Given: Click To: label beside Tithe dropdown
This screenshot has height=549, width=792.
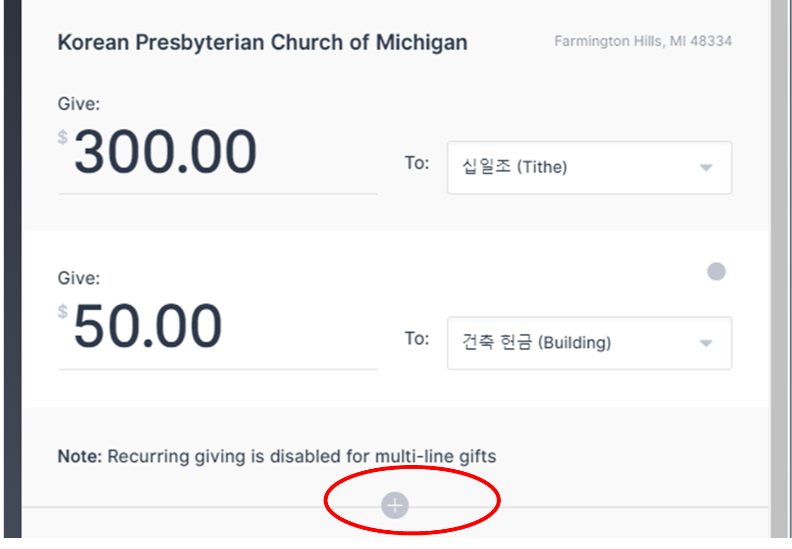Looking at the screenshot, I should click(x=417, y=163).
